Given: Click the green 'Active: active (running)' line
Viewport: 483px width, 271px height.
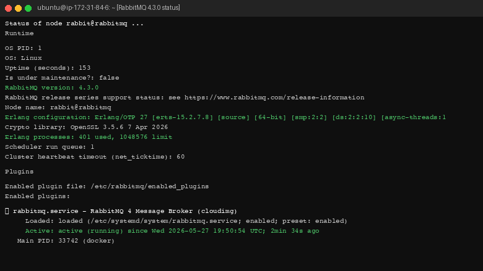Looking at the screenshot, I should pyautogui.click(x=172, y=231).
